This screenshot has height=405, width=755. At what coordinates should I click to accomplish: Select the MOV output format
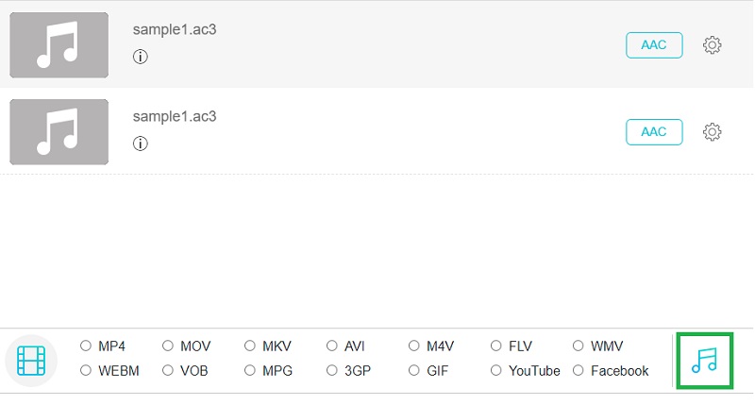pyautogui.click(x=168, y=346)
